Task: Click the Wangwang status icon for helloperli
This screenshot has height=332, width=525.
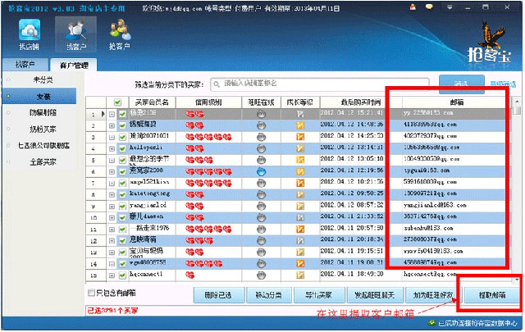Action: [261, 148]
